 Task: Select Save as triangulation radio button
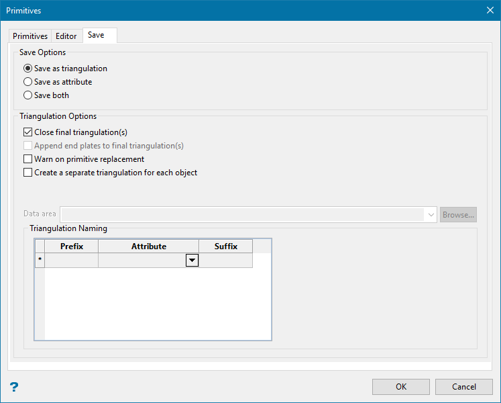click(x=27, y=69)
